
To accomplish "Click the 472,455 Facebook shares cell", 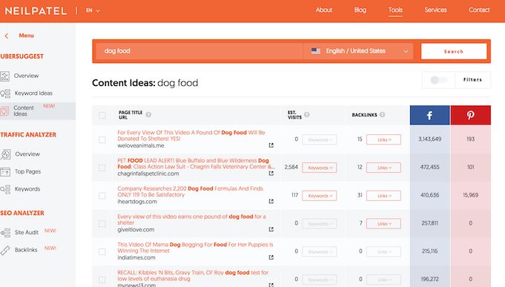I will tap(429, 167).
